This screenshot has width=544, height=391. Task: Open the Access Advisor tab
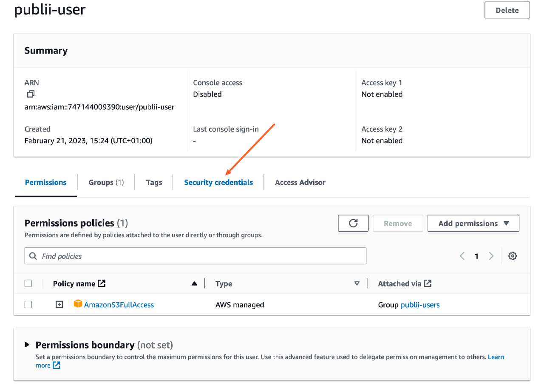click(x=300, y=182)
